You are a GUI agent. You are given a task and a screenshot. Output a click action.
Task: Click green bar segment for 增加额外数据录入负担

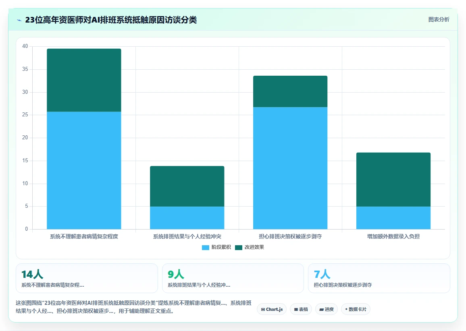tap(393, 180)
